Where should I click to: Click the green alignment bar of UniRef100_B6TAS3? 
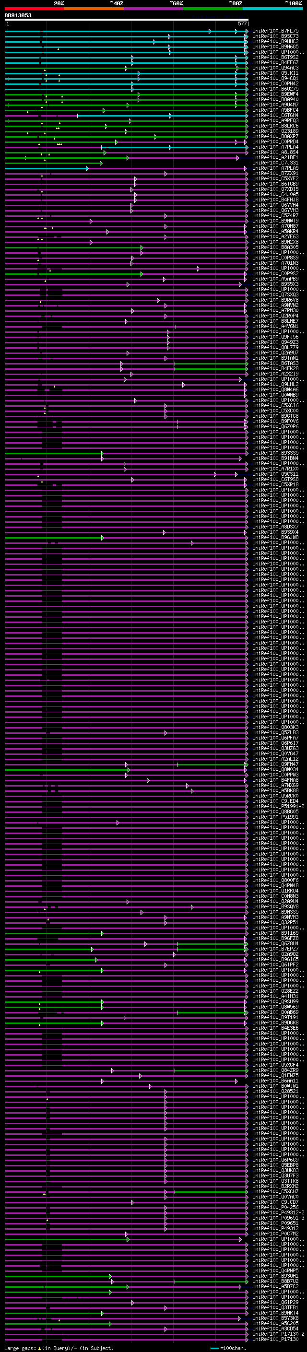pos(211,363)
